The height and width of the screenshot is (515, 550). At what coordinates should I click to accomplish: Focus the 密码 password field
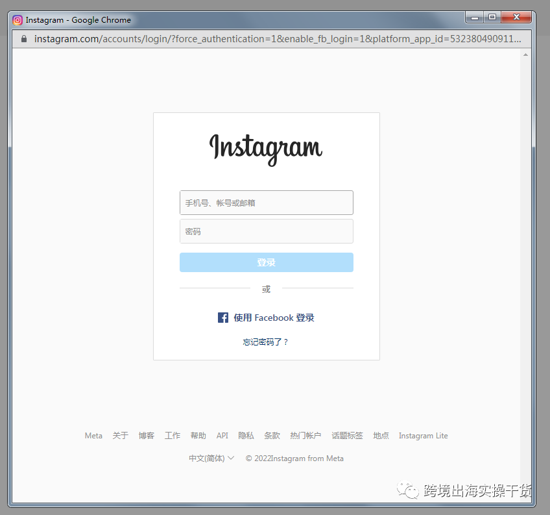(266, 231)
